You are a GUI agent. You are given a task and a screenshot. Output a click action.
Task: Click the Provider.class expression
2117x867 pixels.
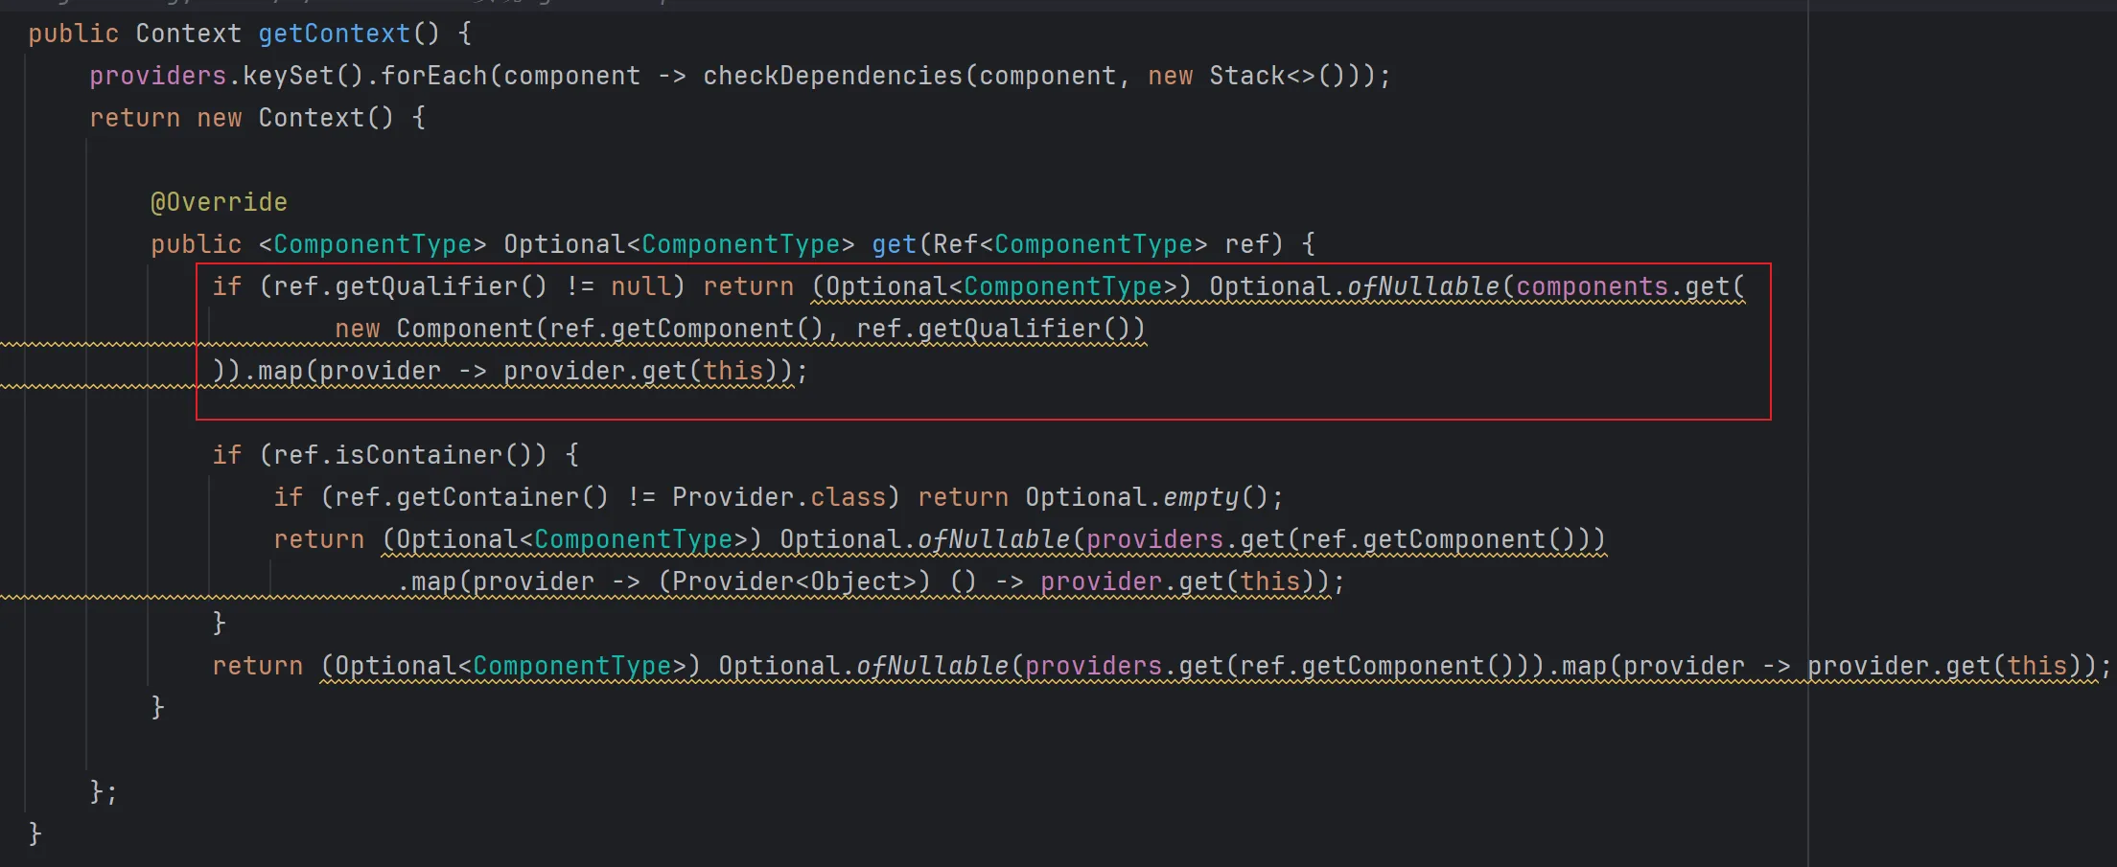[x=779, y=497]
